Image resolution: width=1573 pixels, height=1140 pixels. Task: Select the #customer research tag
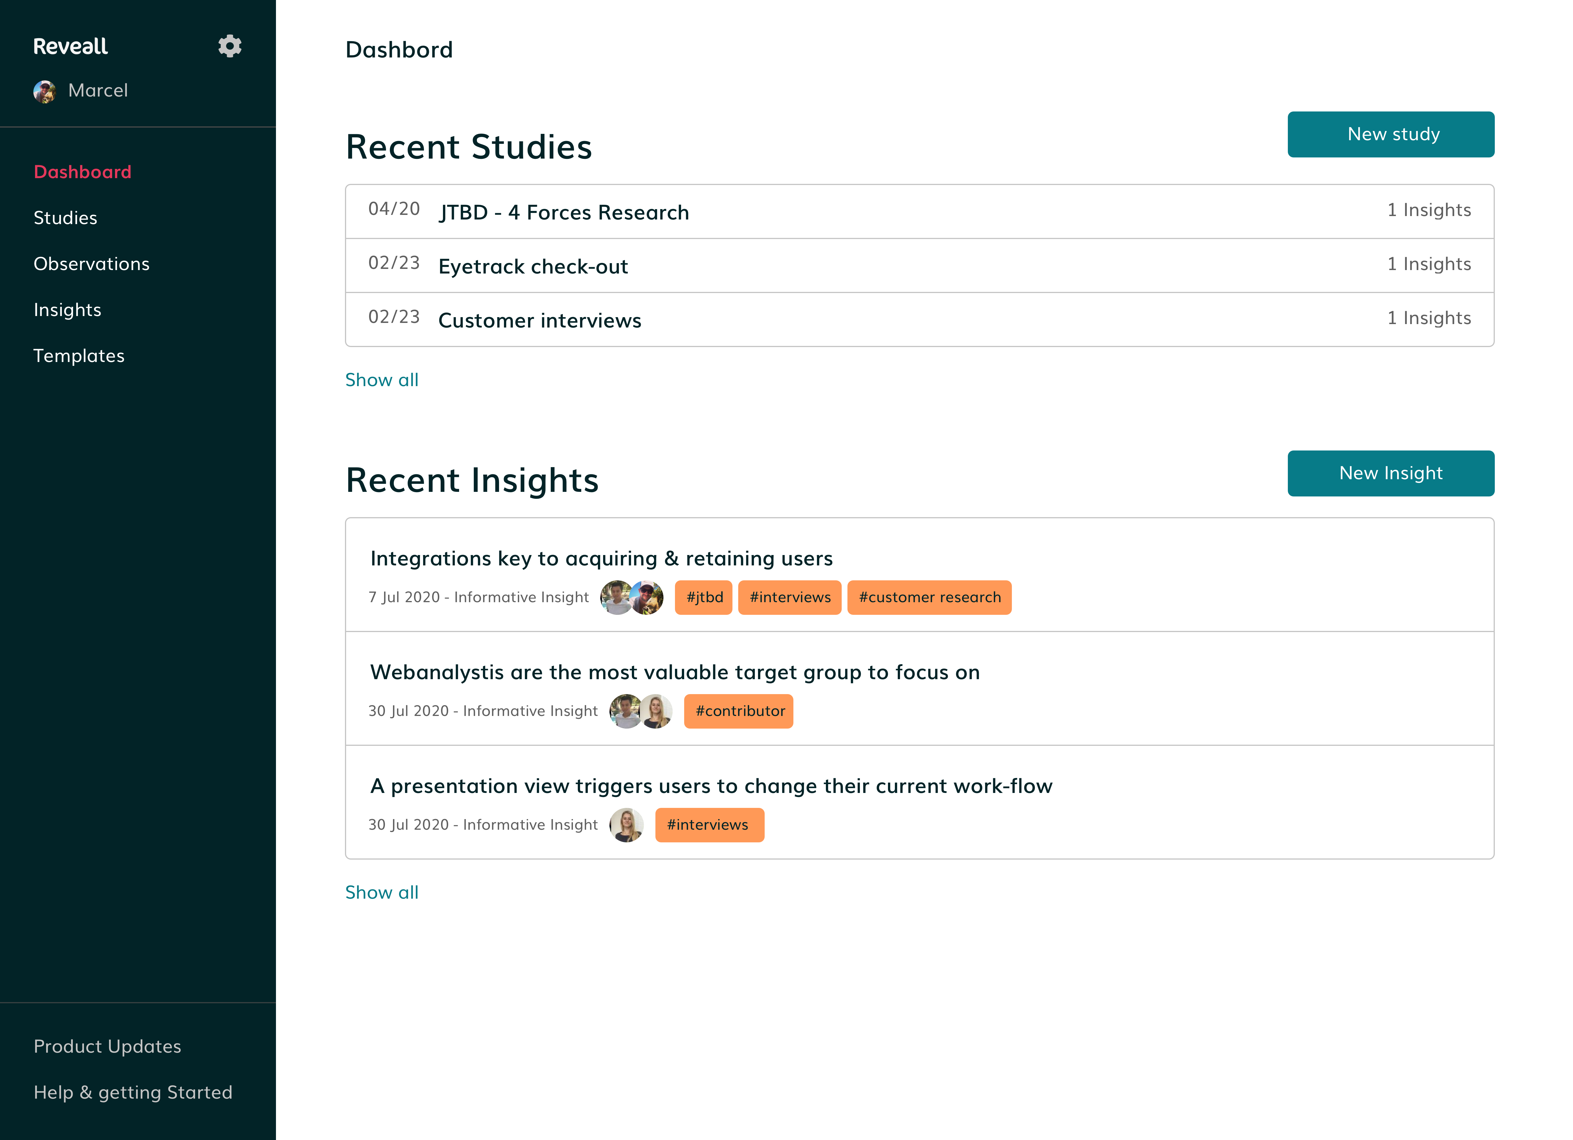(929, 597)
